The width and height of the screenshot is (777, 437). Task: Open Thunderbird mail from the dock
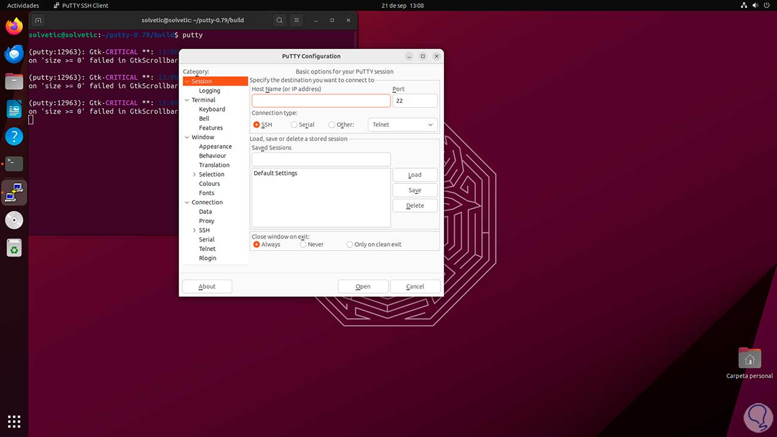[x=14, y=54]
